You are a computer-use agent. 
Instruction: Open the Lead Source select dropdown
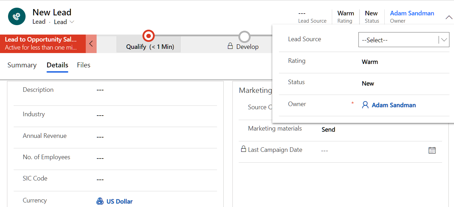point(404,40)
